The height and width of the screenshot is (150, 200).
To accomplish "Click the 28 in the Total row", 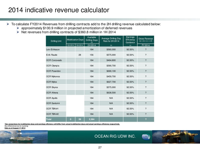I will (80, 119).
